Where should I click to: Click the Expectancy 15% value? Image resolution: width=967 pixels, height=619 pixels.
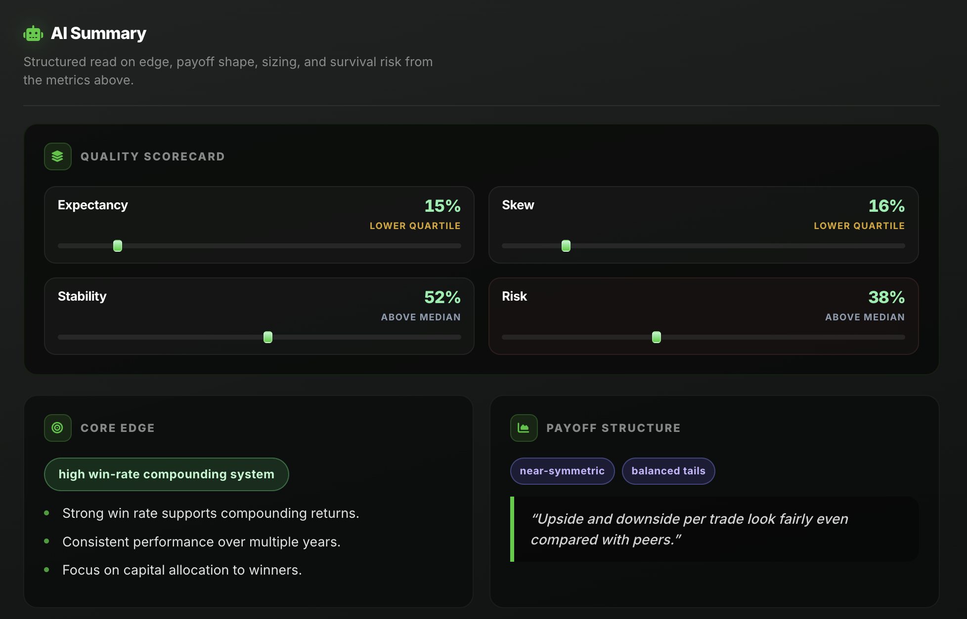click(x=442, y=206)
